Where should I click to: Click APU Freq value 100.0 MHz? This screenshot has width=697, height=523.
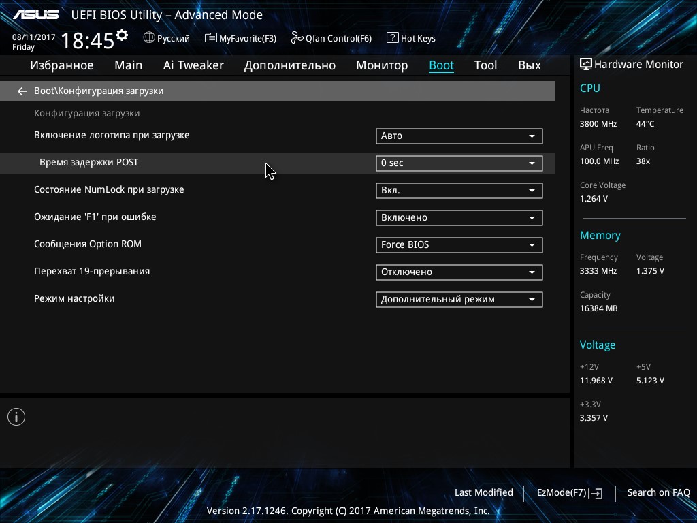pyautogui.click(x=599, y=161)
